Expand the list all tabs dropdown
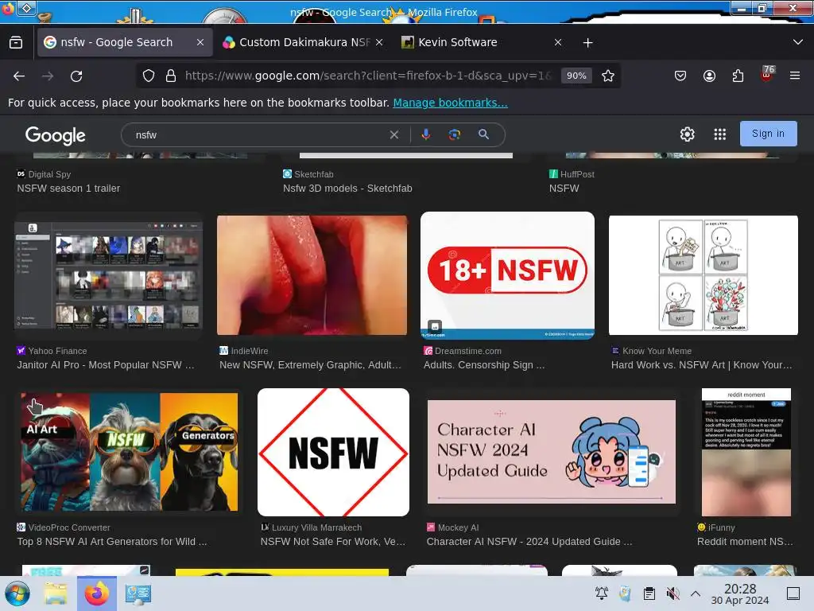The image size is (814, 611). (x=798, y=42)
